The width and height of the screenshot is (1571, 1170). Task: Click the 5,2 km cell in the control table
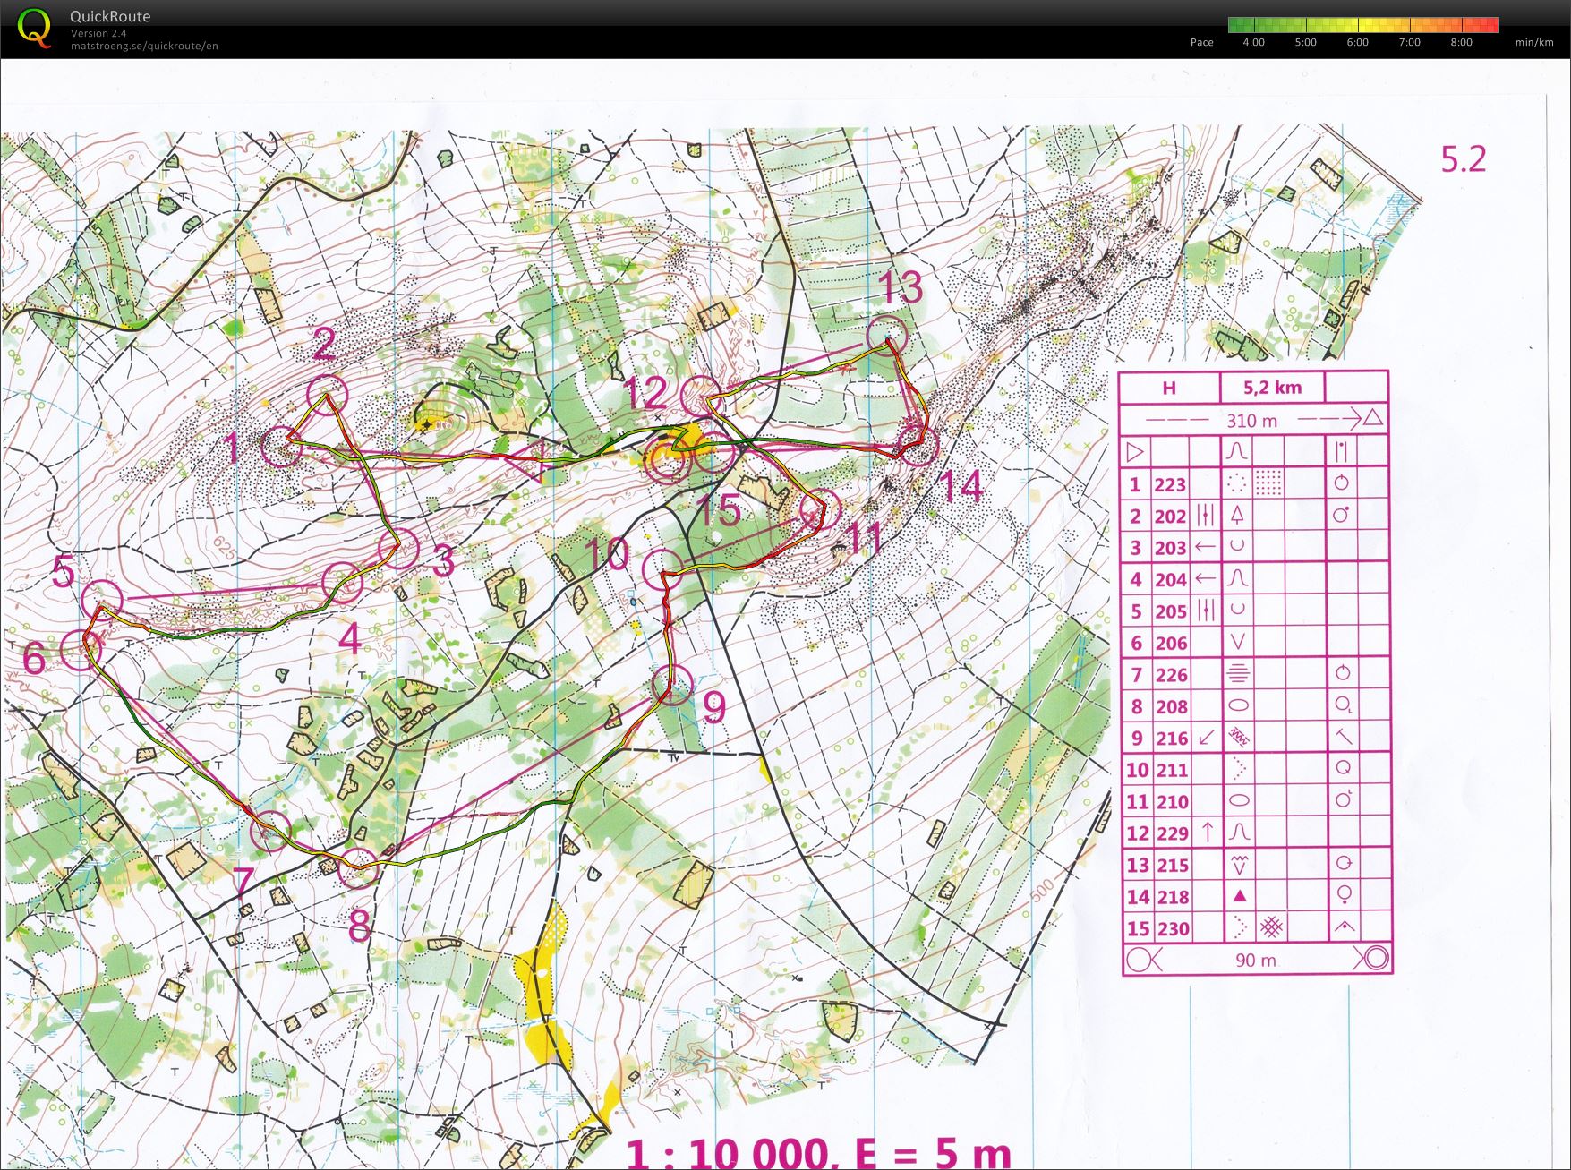(x=1272, y=388)
